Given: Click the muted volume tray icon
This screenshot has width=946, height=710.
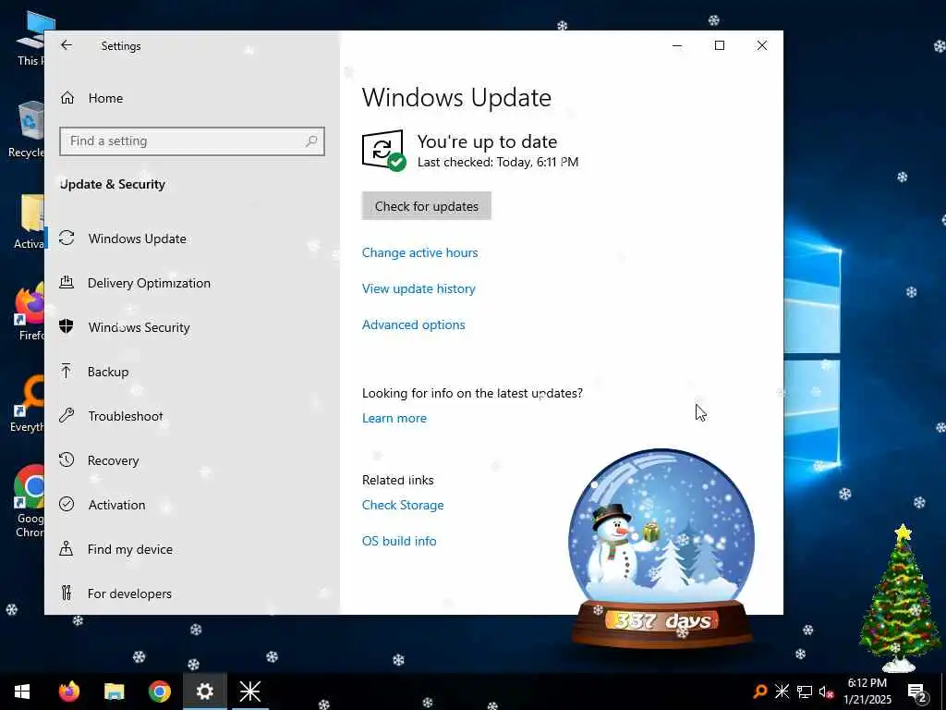Looking at the screenshot, I should tap(827, 692).
